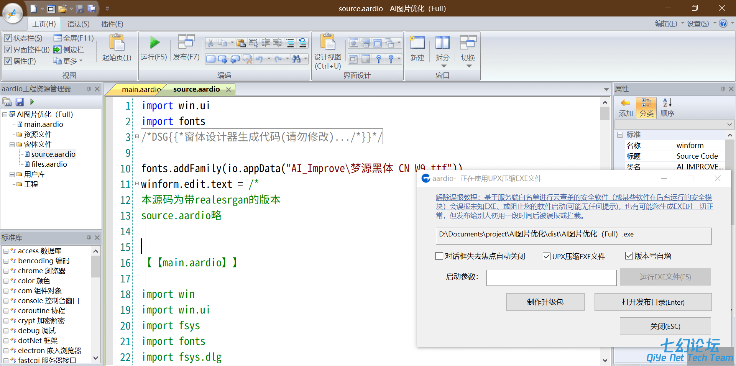This screenshot has width=736, height=366.
Task: Click the 添加 back arrow icon in properties
Action: click(626, 103)
